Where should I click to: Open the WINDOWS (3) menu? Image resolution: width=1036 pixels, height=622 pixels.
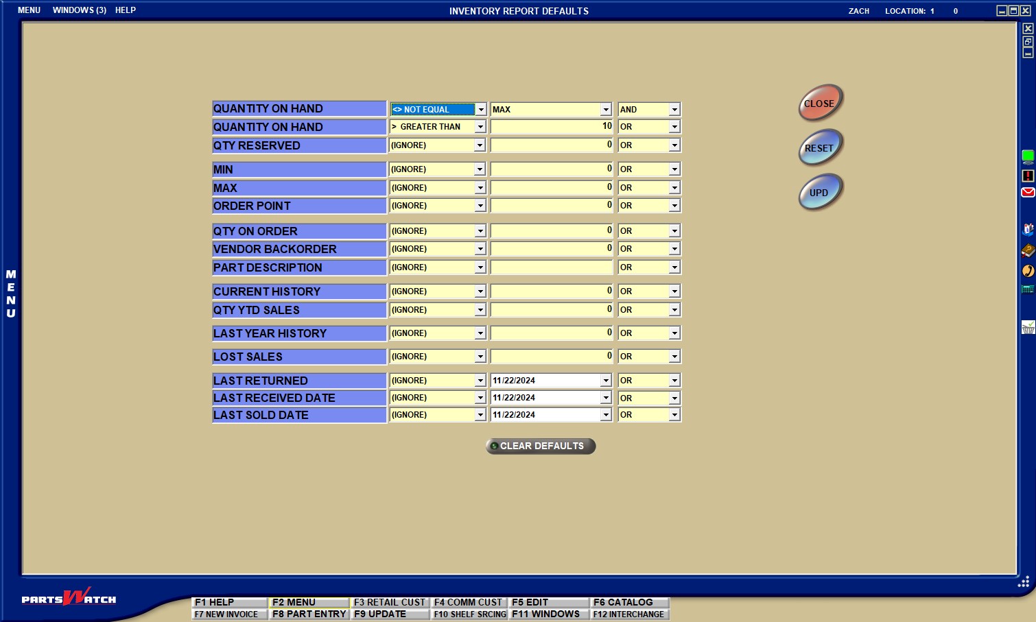(x=79, y=10)
